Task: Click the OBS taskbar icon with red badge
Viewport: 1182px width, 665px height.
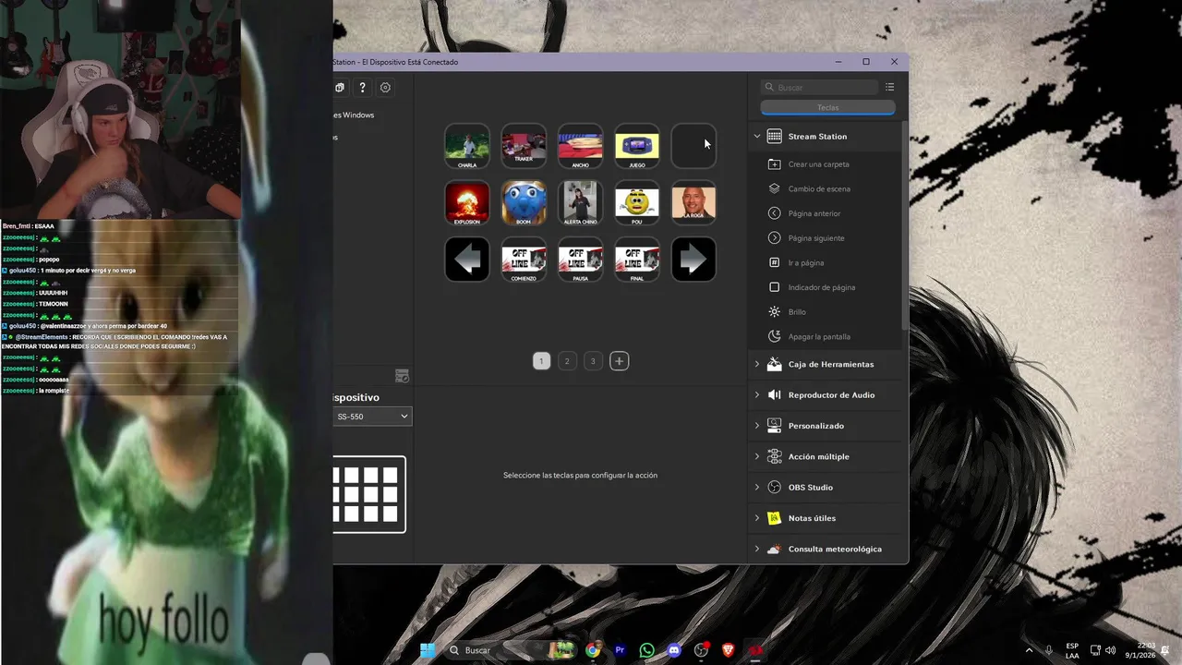Action: click(x=701, y=650)
